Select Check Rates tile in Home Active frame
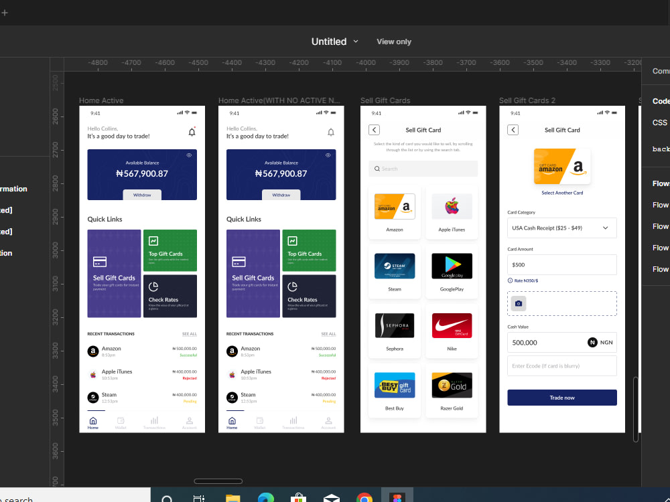 (170, 297)
